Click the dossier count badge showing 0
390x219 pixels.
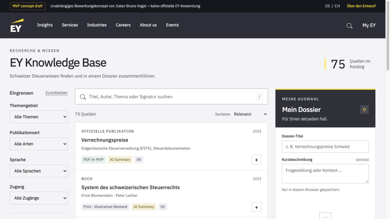coord(364,109)
